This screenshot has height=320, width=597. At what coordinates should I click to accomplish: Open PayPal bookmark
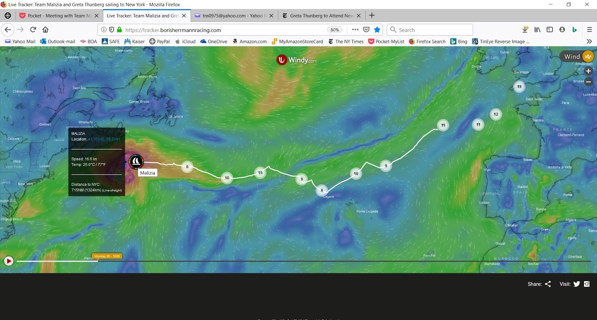(159, 41)
